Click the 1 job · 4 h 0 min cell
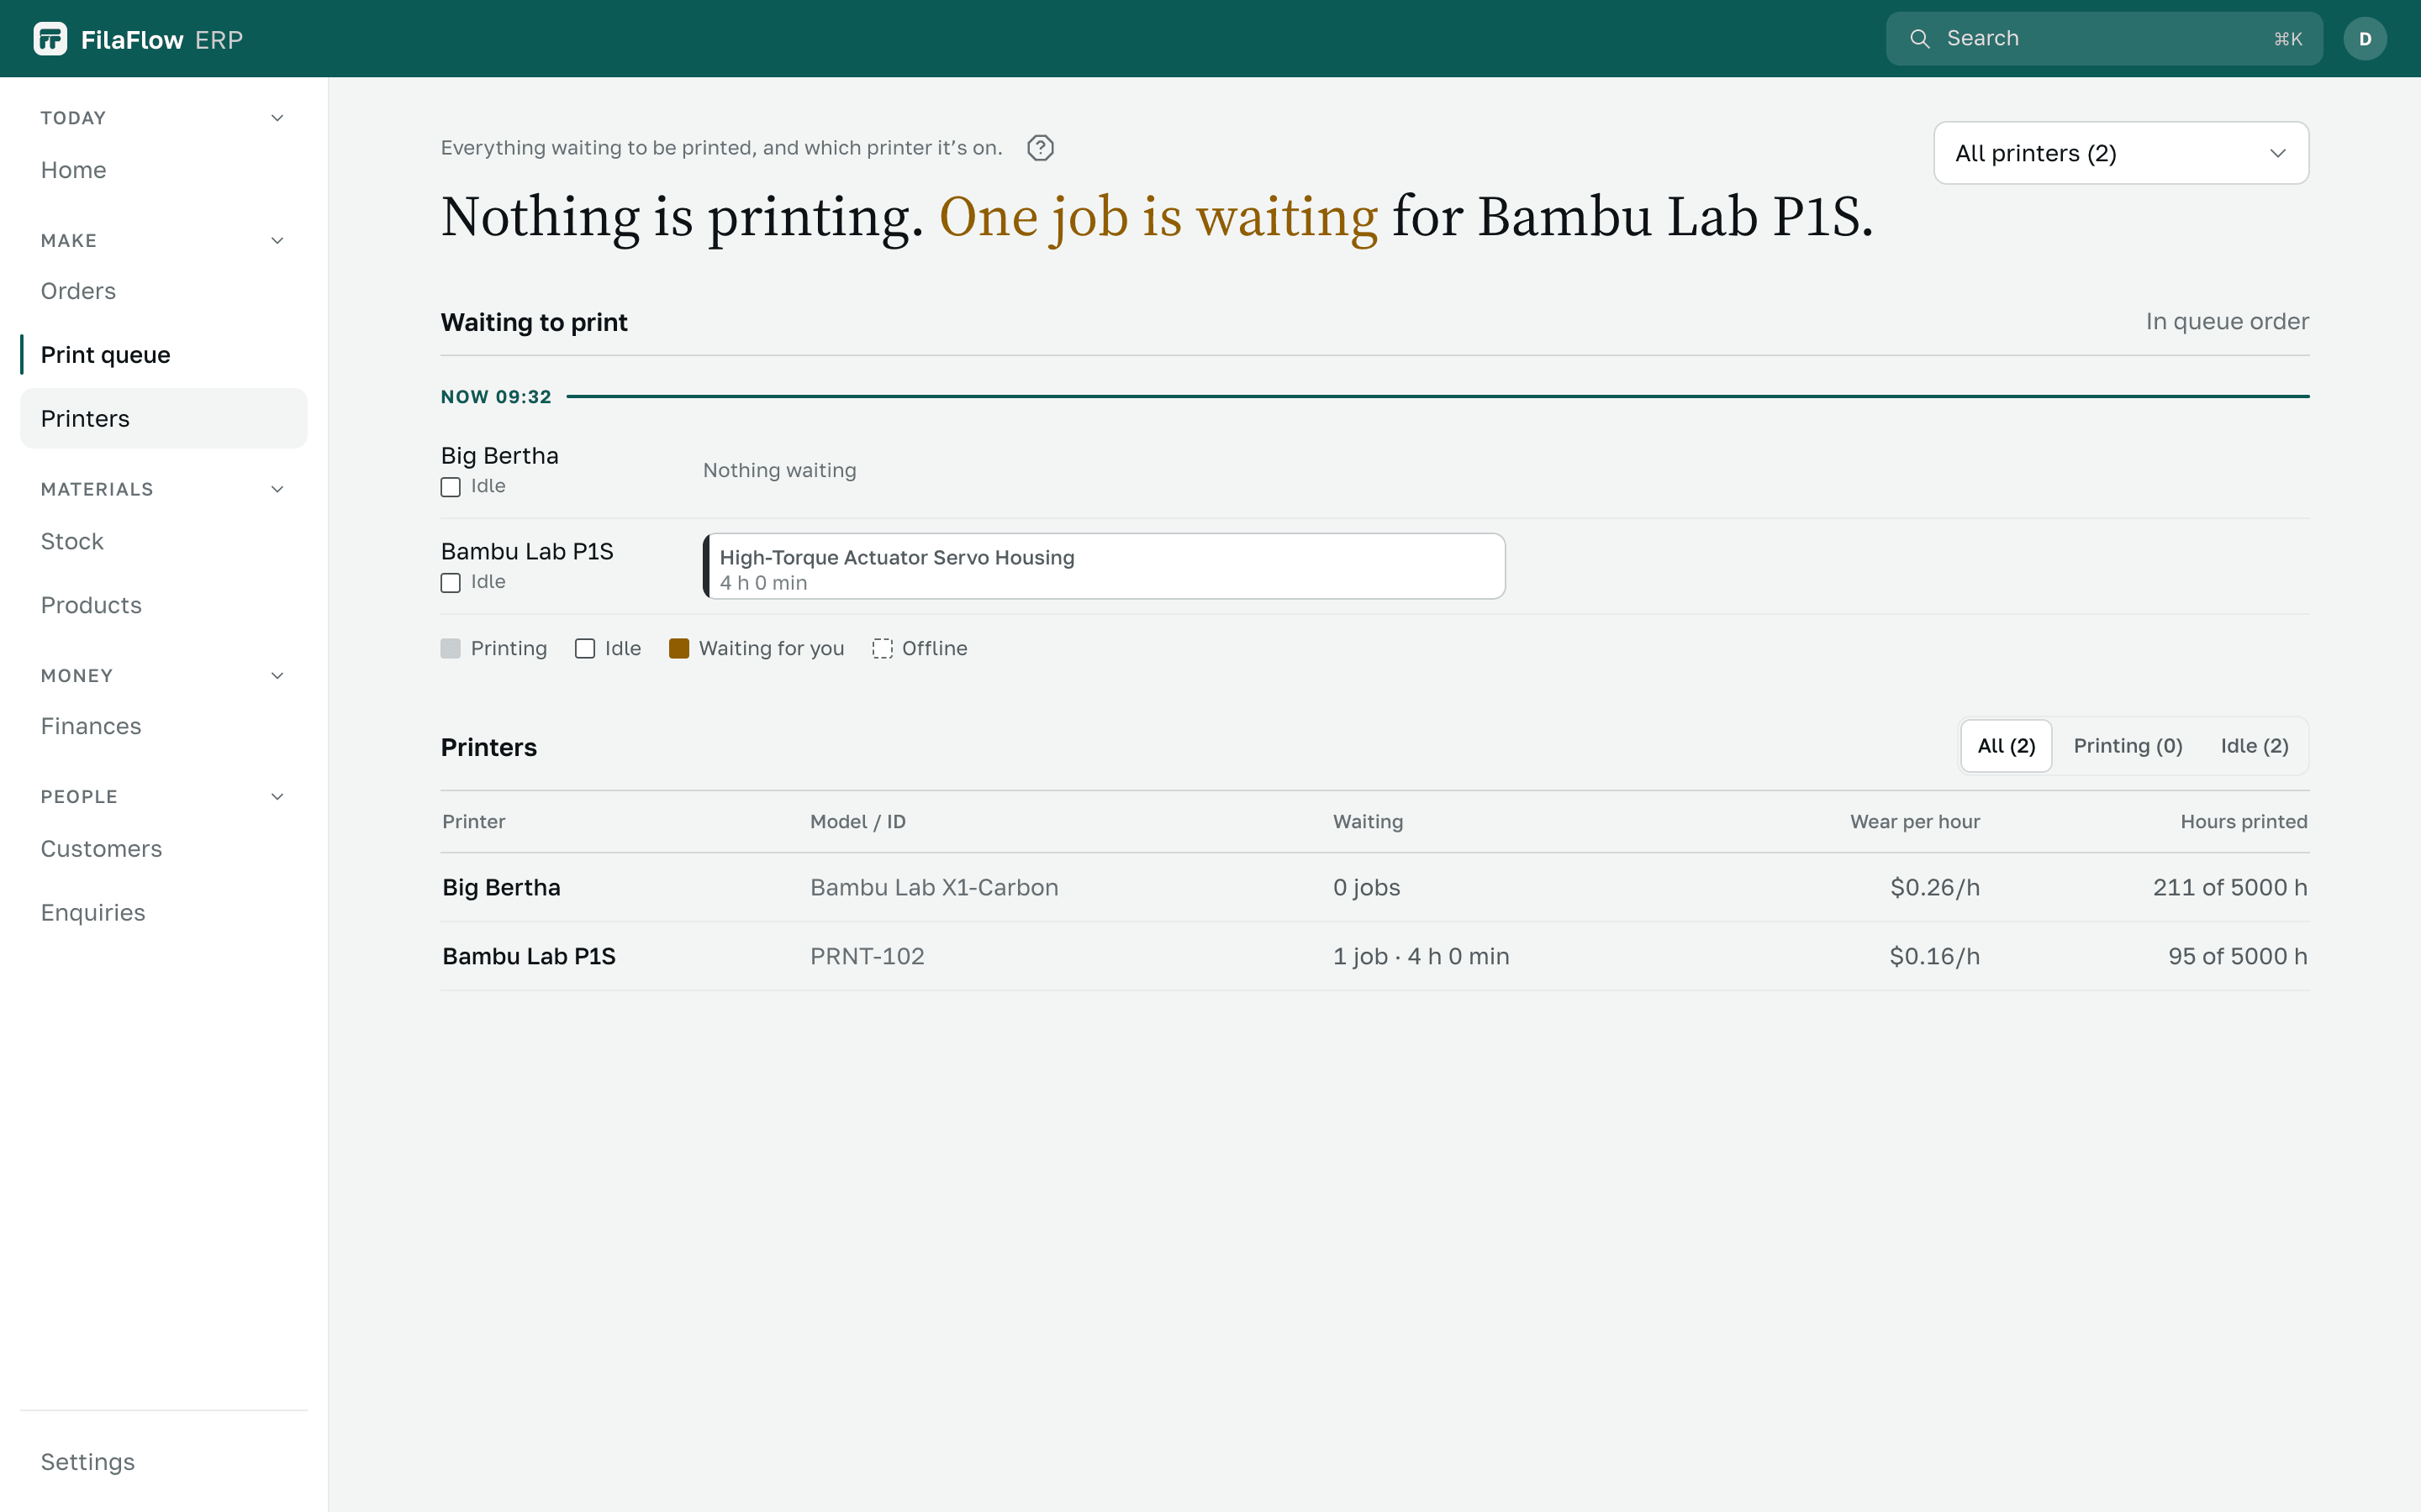The image size is (2421, 1512). tap(1421, 956)
